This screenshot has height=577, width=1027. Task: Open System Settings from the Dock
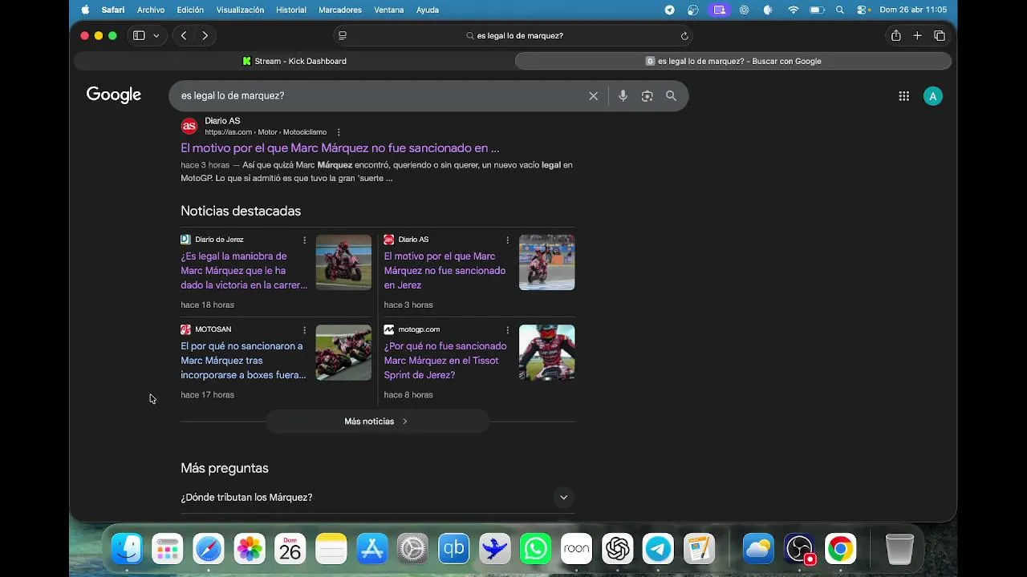(x=412, y=549)
